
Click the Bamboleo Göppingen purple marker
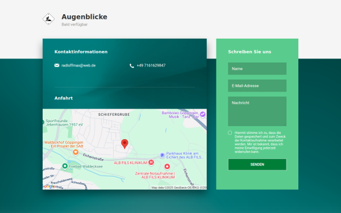coord(203,114)
